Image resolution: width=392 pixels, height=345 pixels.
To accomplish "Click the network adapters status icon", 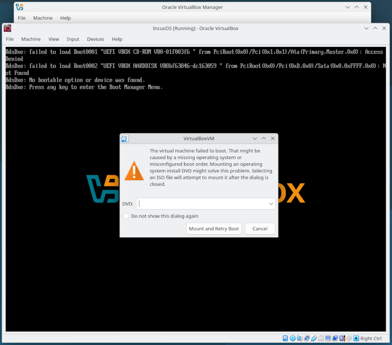I will tap(307, 338).
